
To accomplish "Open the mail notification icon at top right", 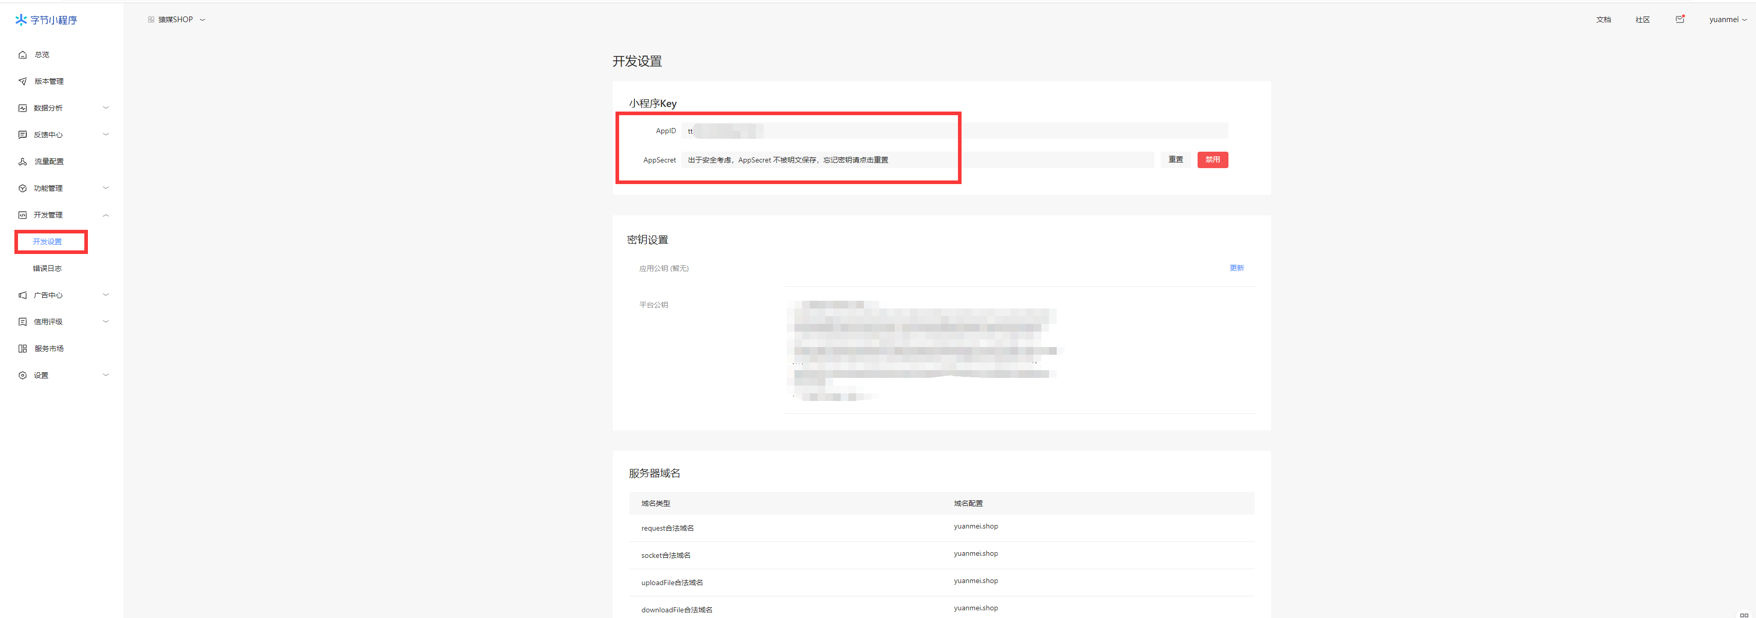I will tap(1680, 19).
